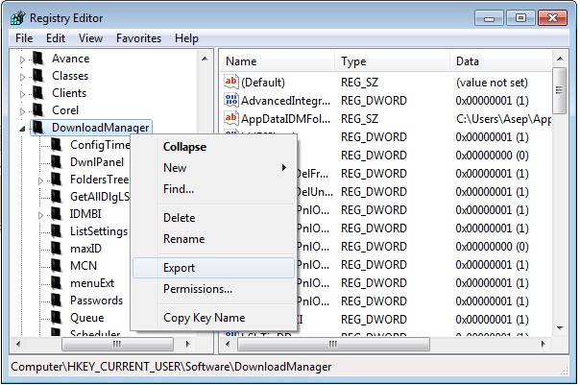Image resolution: width=580 pixels, height=385 pixels.
Task: Choose Find... in the context menu
Action: (214, 189)
